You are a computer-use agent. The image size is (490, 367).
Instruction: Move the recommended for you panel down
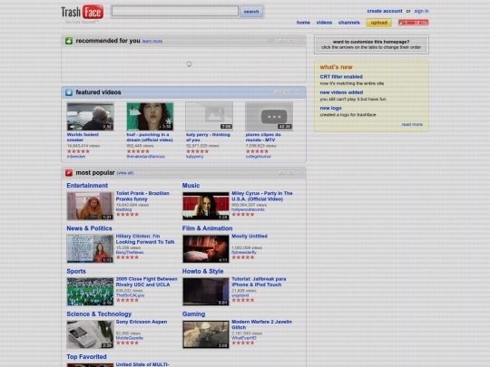291,41
